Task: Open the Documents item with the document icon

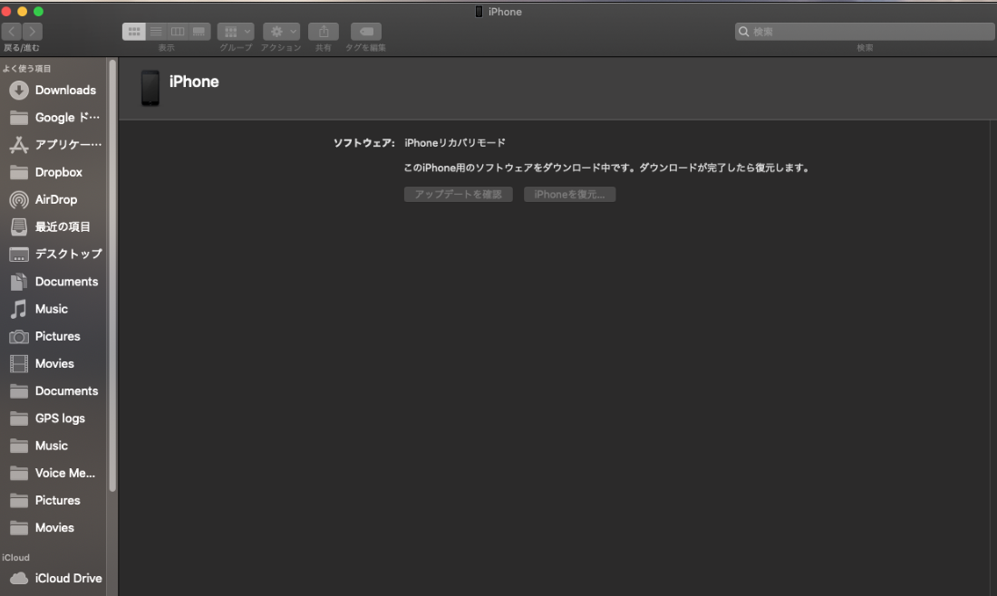Action: [53, 282]
